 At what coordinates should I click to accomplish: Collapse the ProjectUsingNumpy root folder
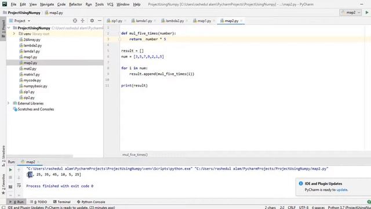pyautogui.click(x=9, y=28)
